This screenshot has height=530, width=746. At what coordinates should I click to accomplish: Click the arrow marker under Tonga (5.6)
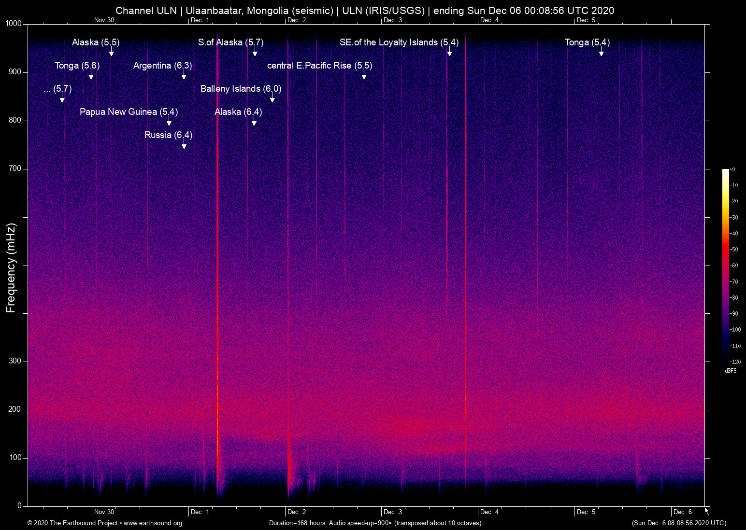coord(91,75)
